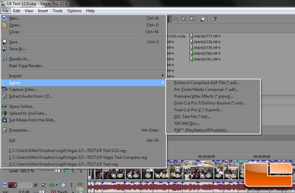Select the Normal Edit tool icon
295x193 pixels.
[169, 19]
